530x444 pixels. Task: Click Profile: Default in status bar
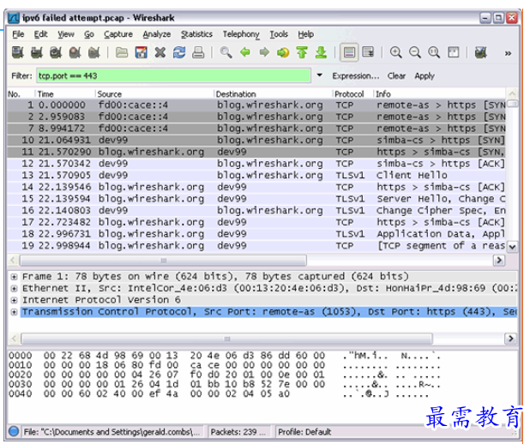coord(304,432)
